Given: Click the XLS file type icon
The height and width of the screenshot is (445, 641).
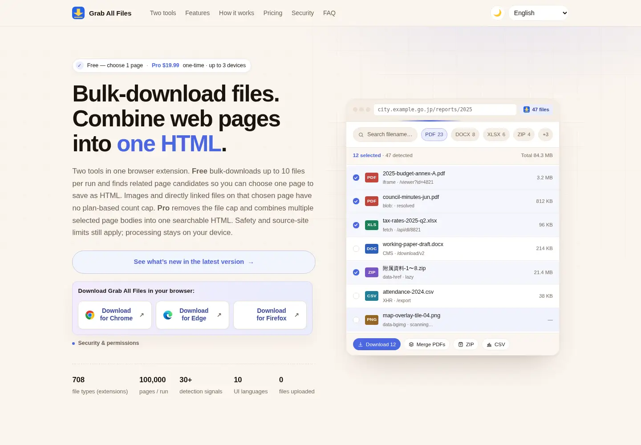Looking at the screenshot, I should tap(372, 225).
